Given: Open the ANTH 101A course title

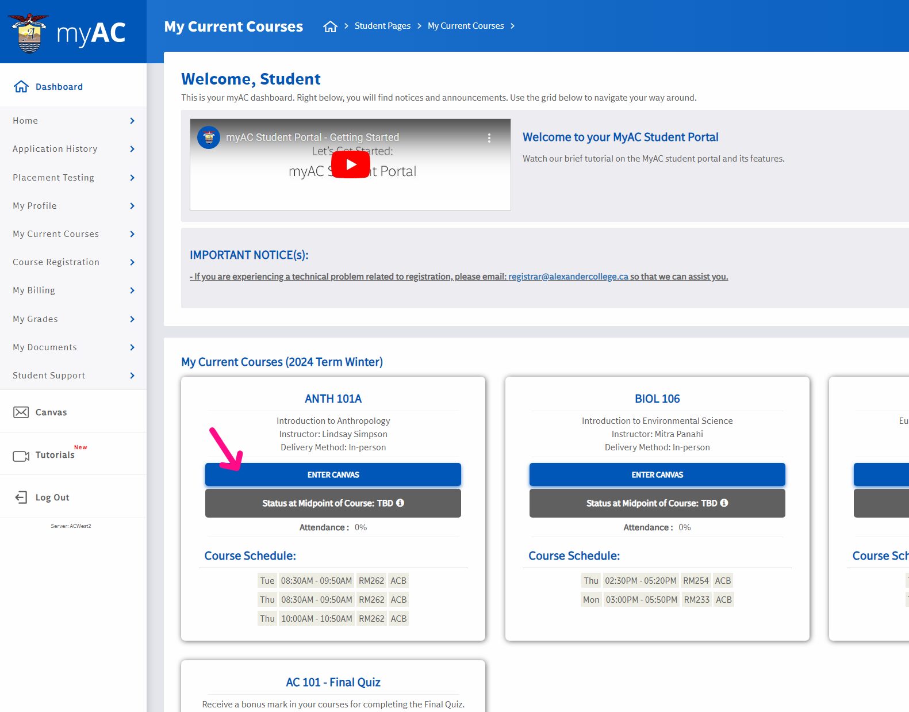Looking at the screenshot, I should point(333,399).
